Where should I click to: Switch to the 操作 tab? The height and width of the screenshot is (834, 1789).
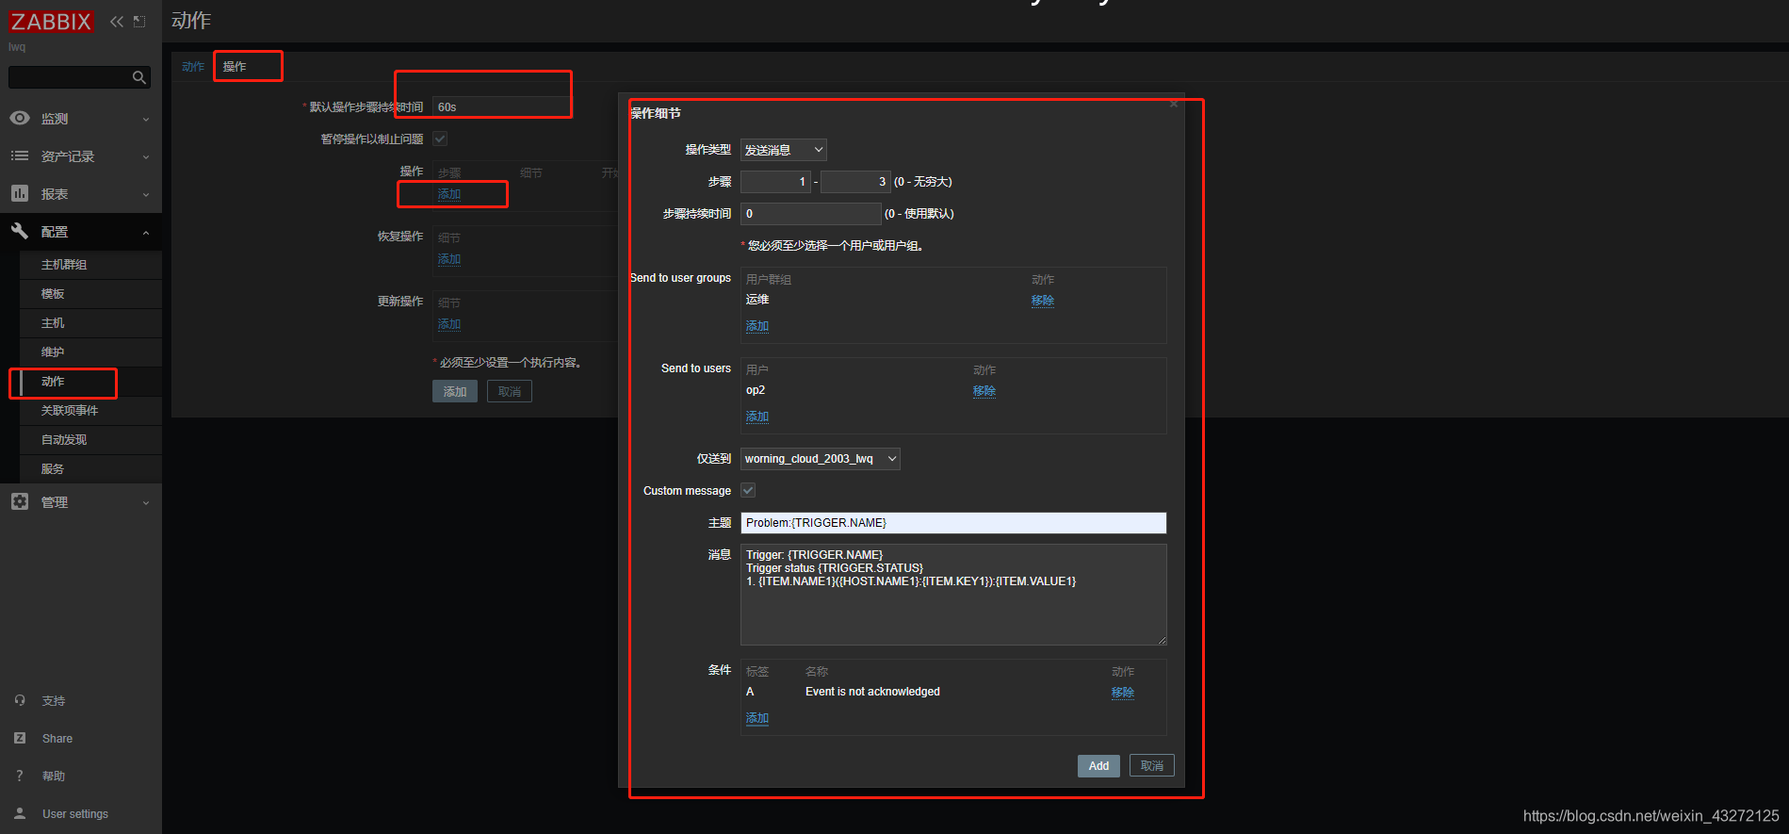click(235, 67)
